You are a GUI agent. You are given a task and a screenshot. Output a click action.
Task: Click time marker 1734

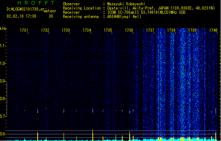(x=87, y=30)
